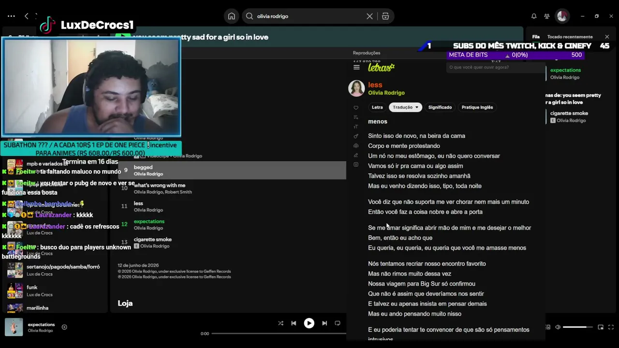Open Robert Smith artist link
This screenshot has width=619, height=348.
tap(178, 192)
